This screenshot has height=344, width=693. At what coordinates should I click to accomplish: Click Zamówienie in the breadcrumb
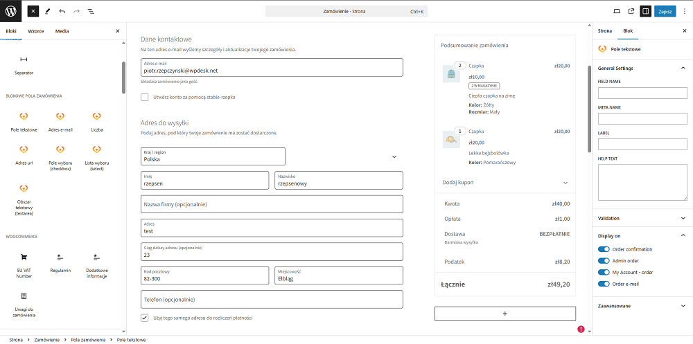click(x=46, y=340)
